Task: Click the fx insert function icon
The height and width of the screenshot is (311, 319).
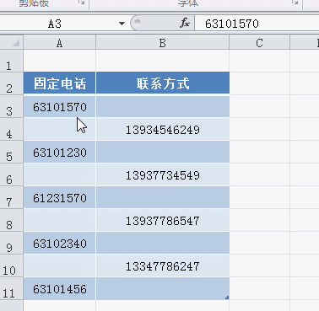Action: pos(185,23)
